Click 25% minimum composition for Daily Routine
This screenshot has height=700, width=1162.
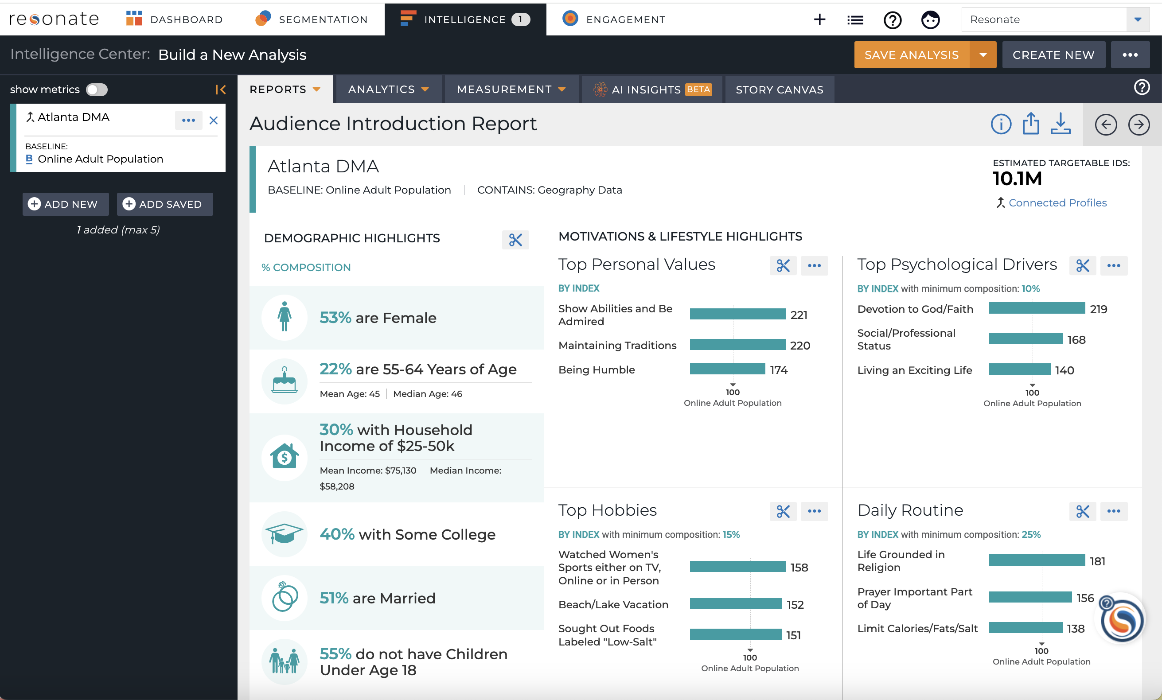[1031, 535]
